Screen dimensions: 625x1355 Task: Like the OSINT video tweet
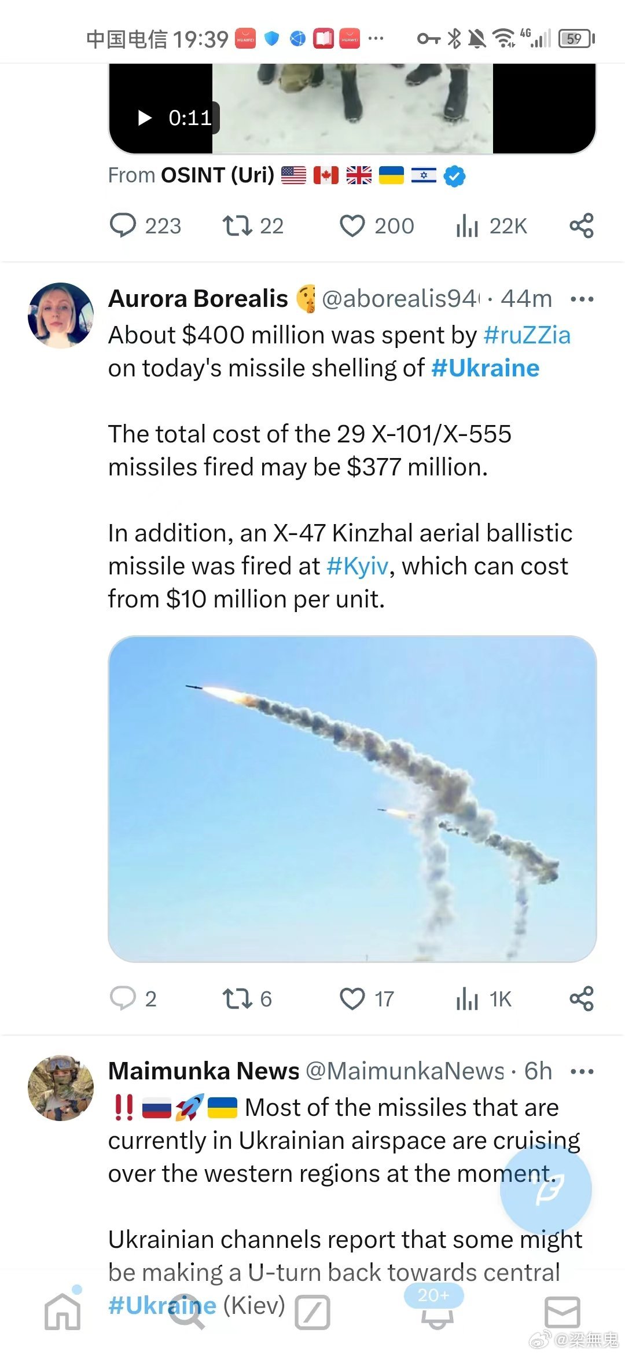(352, 226)
